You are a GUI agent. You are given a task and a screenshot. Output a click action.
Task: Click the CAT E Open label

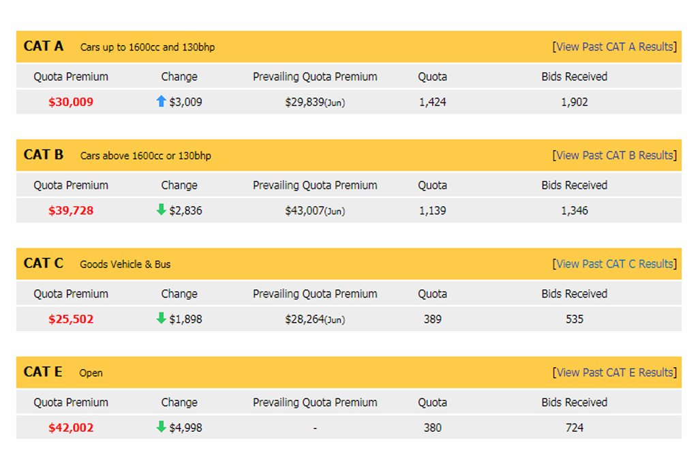[x=91, y=373]
